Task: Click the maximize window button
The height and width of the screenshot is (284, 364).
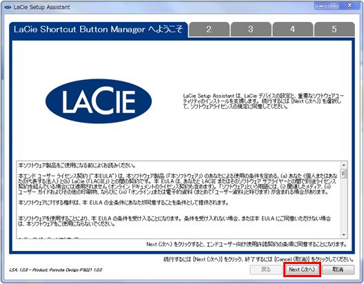Action: (x=334, y=6)
